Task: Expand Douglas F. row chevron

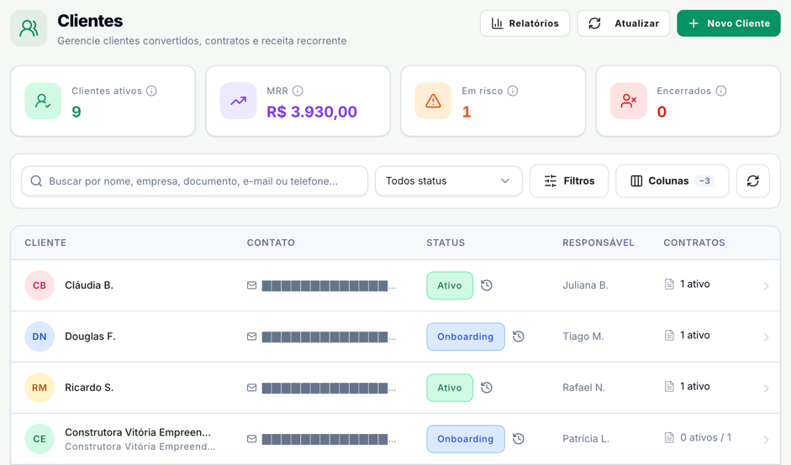Action: point(766,337)
